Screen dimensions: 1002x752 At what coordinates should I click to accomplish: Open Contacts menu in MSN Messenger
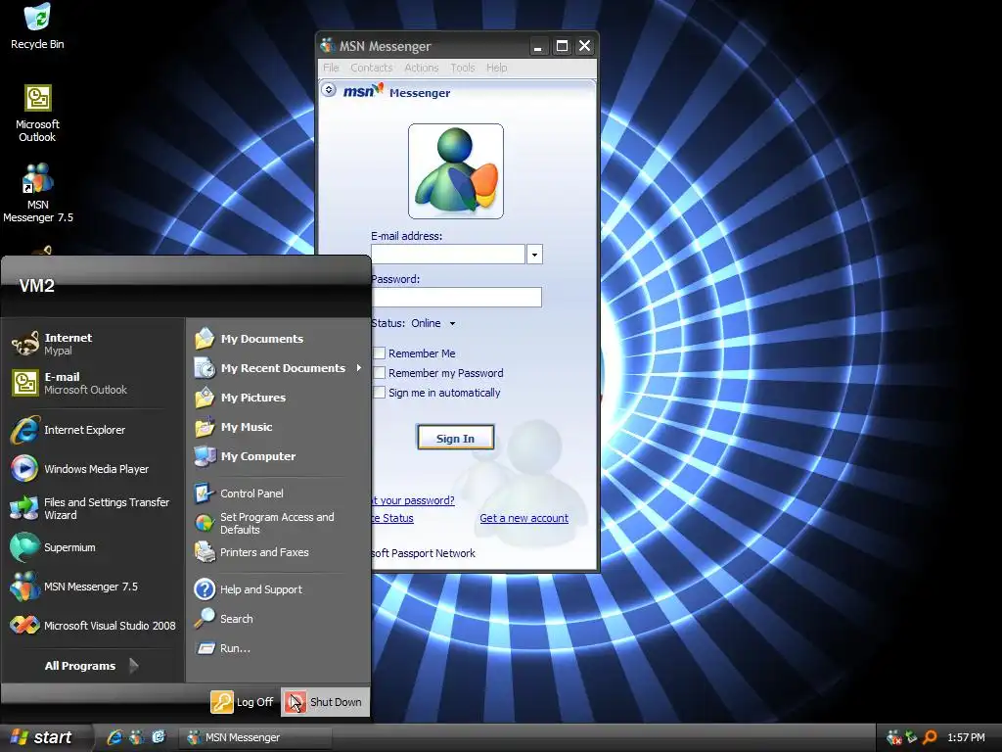pyautogui.click(x=371, y=68)
